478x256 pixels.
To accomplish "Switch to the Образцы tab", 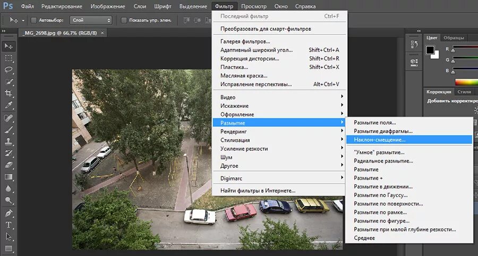I will coord(454,38).
